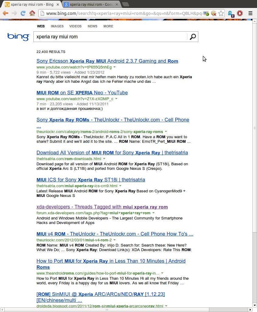Open xda-developers Threads Tagged result
257x312 pixels.
(x=102, y=207)
